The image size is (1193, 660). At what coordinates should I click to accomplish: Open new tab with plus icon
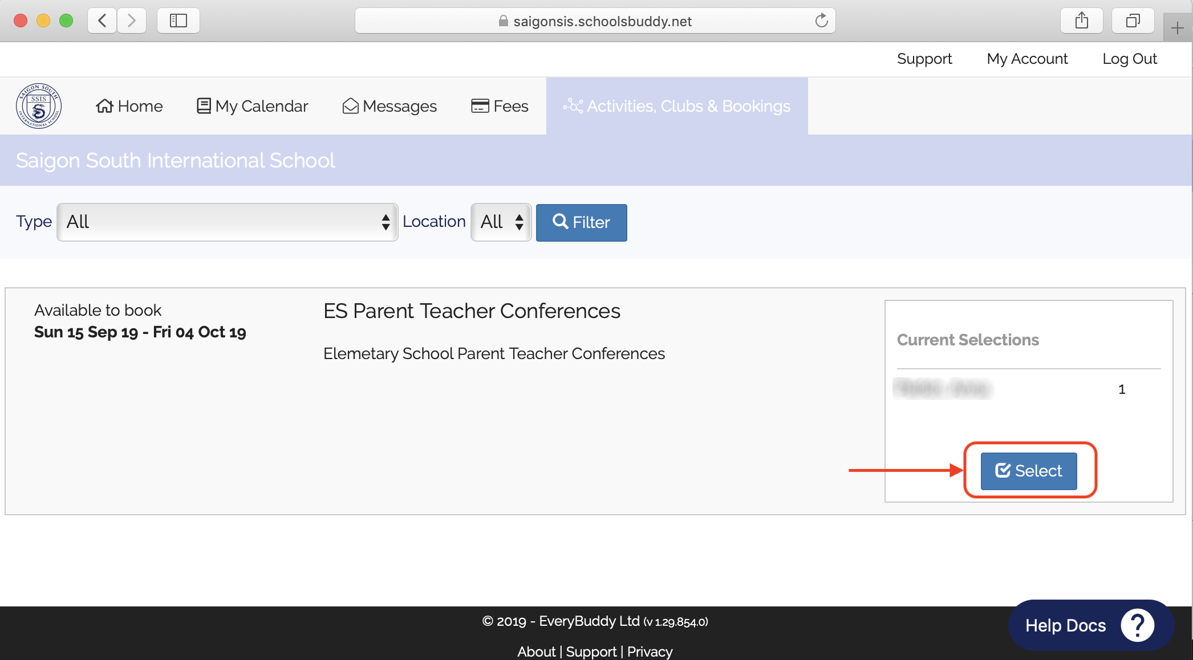(x=1177, y=27)
